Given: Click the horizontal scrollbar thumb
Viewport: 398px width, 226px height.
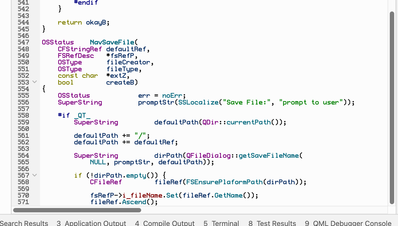Looking at the screenshot, I should pos(77,210).
